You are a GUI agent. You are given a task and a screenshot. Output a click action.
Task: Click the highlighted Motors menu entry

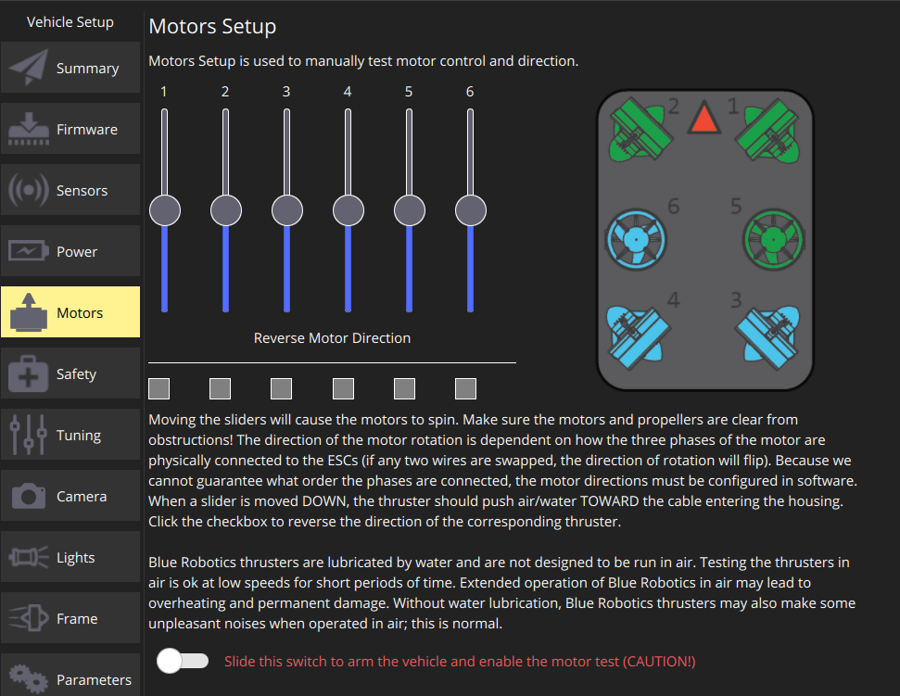70,311
